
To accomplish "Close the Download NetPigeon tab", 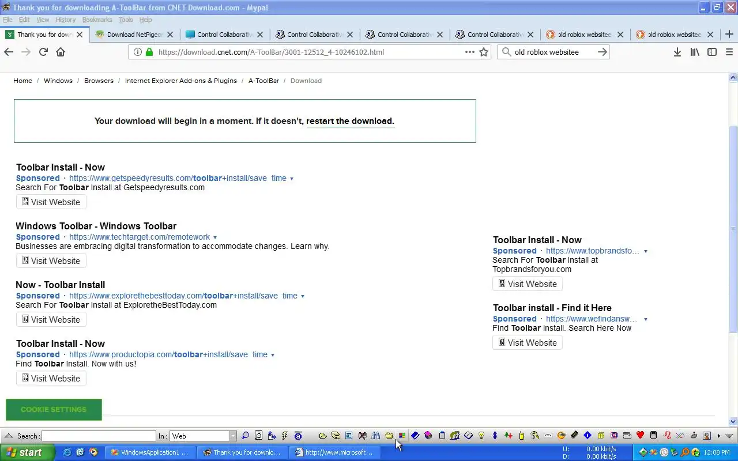I will pos(170,35).
